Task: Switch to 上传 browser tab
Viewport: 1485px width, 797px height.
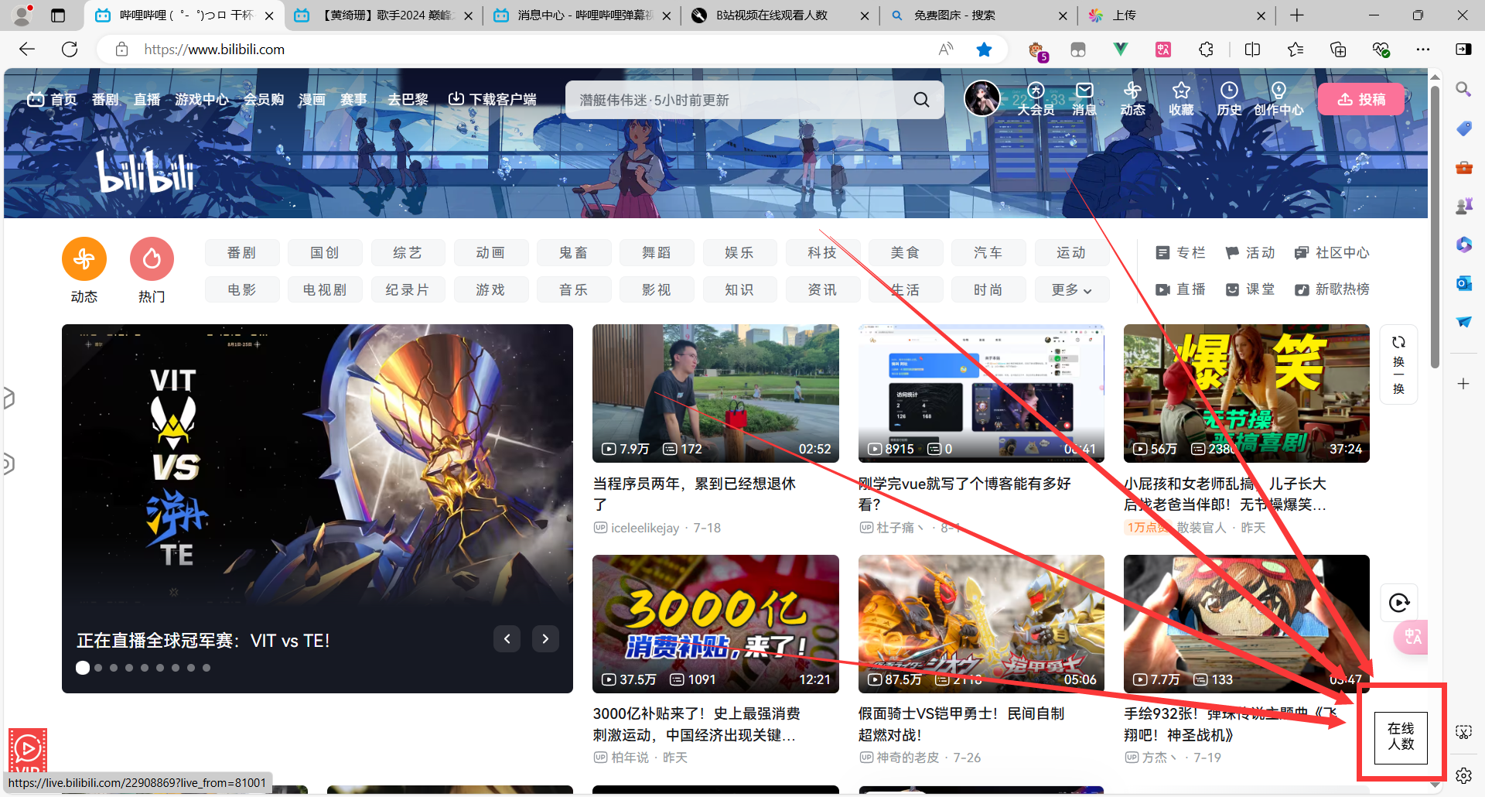Action: tap(1177, 15)
